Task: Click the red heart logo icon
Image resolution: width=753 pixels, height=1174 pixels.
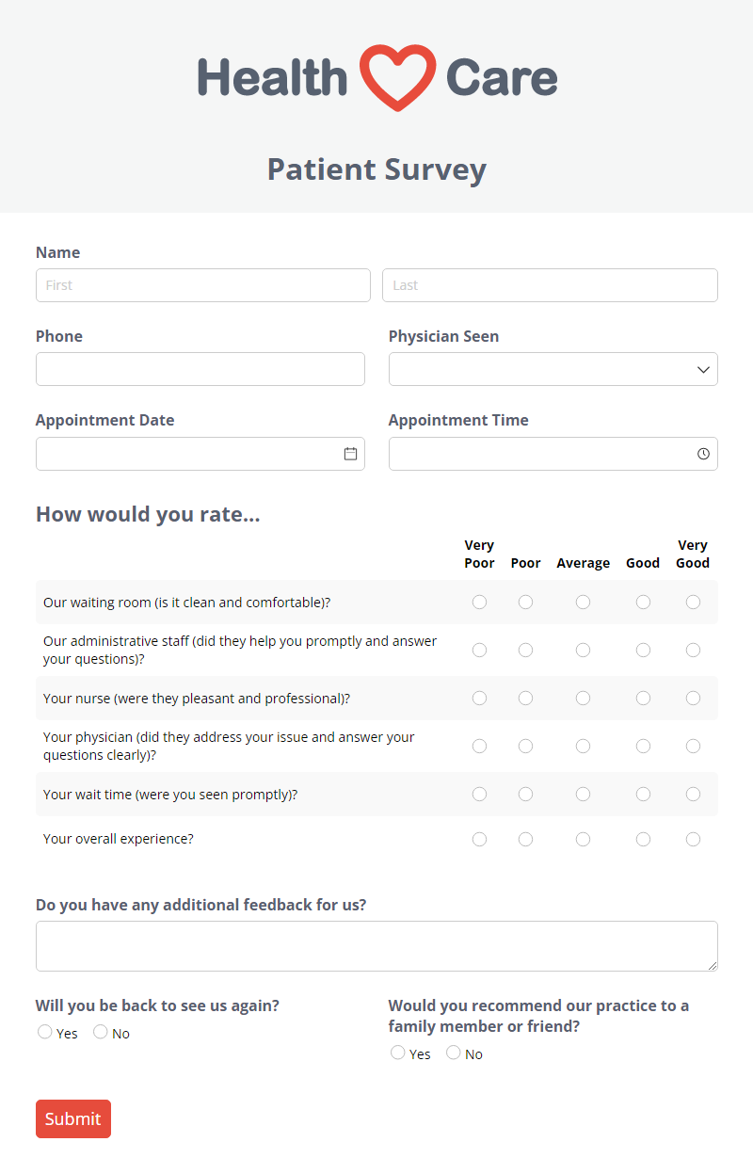Action: pyautogui.click(x=397, y=77)
